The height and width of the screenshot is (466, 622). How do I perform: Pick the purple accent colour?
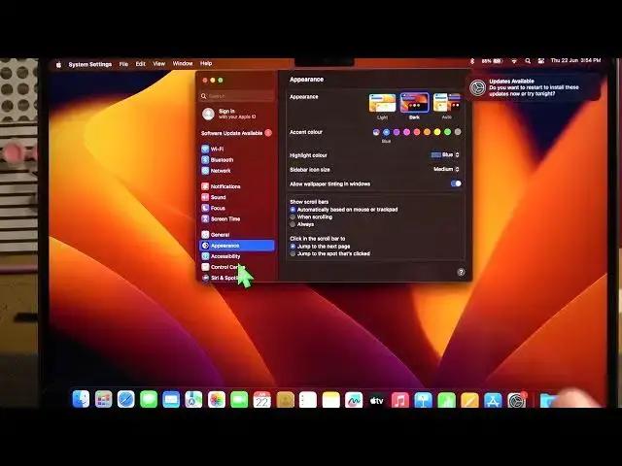pyautogui.click(x=397, y=132)
